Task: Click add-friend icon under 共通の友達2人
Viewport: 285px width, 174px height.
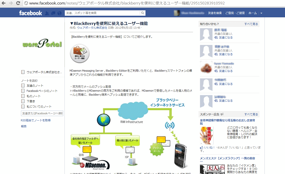Action: click(216, 71)
